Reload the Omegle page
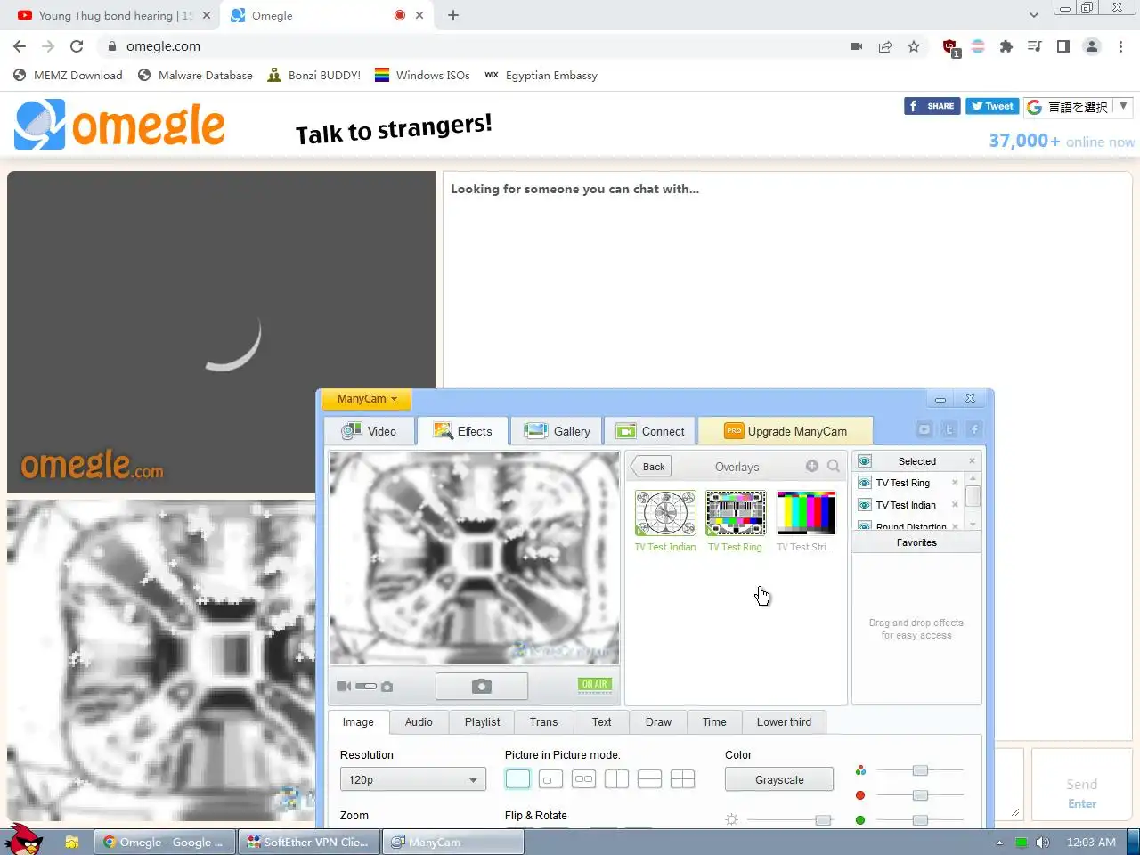The image size is (1140, 855). [x=77, y=46]
